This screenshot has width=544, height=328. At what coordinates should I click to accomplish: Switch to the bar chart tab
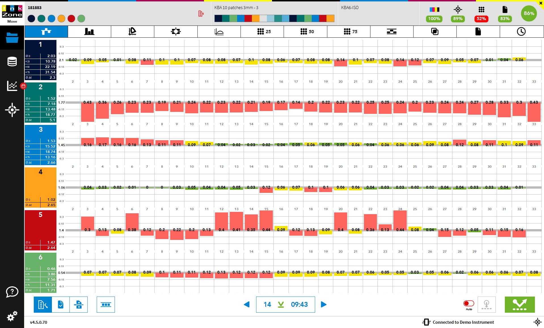tap(89, 32)
